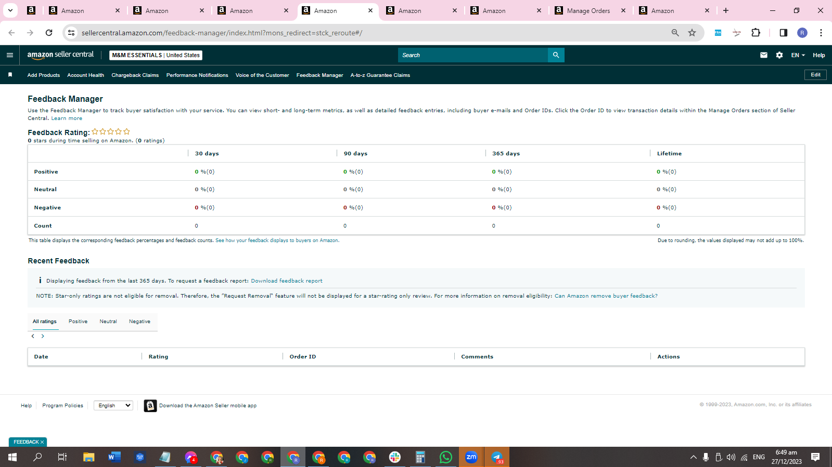
Task: Bookmark this page with the star icon
Action: click(x=692, y=33)
